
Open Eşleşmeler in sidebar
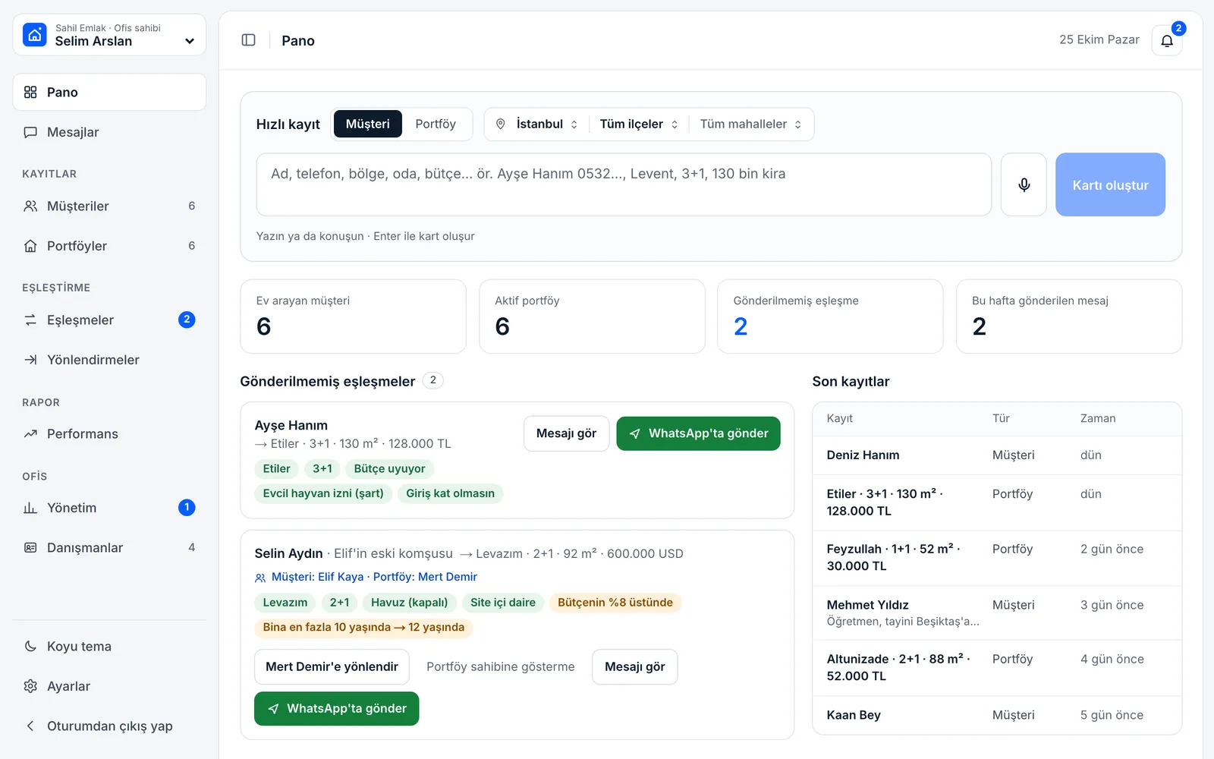coord(109,320)
